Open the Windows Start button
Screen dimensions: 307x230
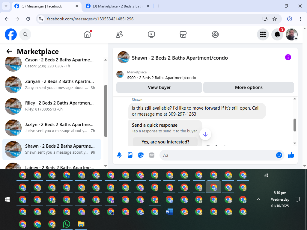click(x=7, y=199)
